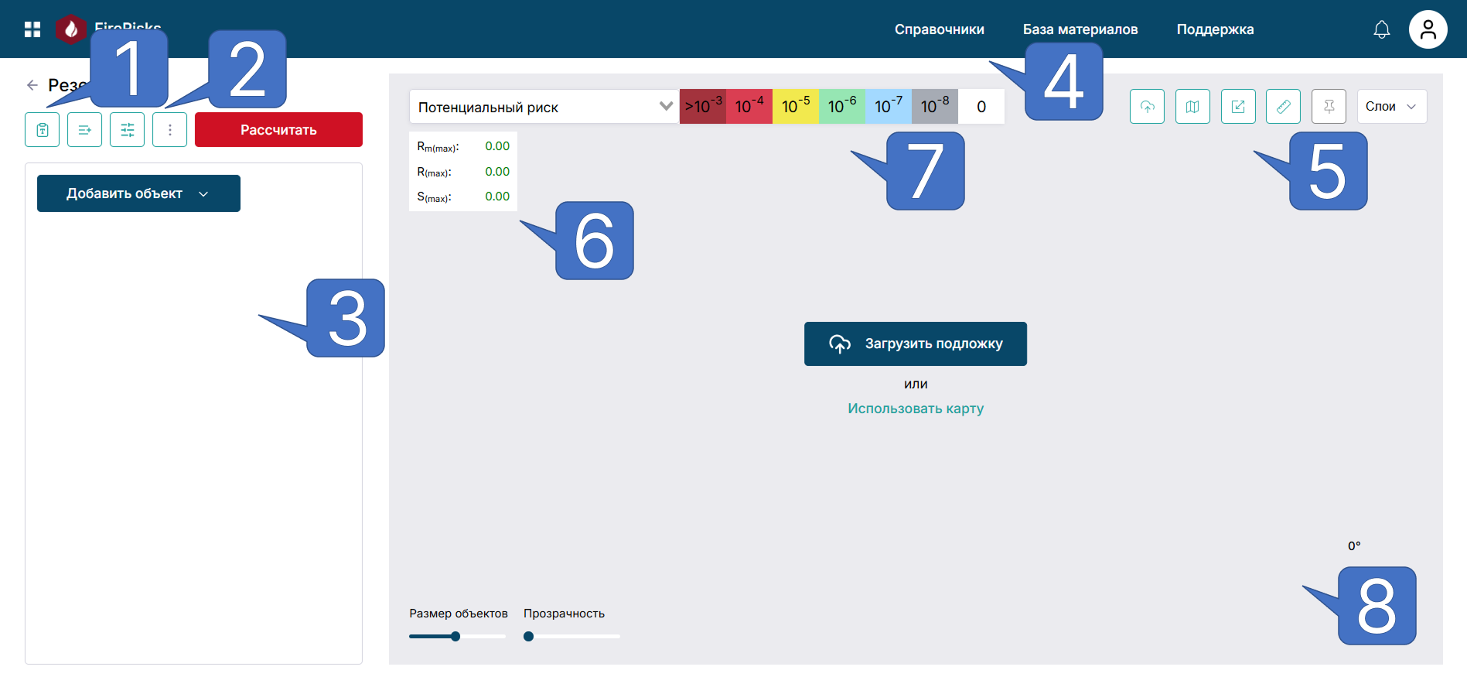Click the Загрузить подложку button
The height and width of the screenshot is (677, 1467).
(916, 344)
